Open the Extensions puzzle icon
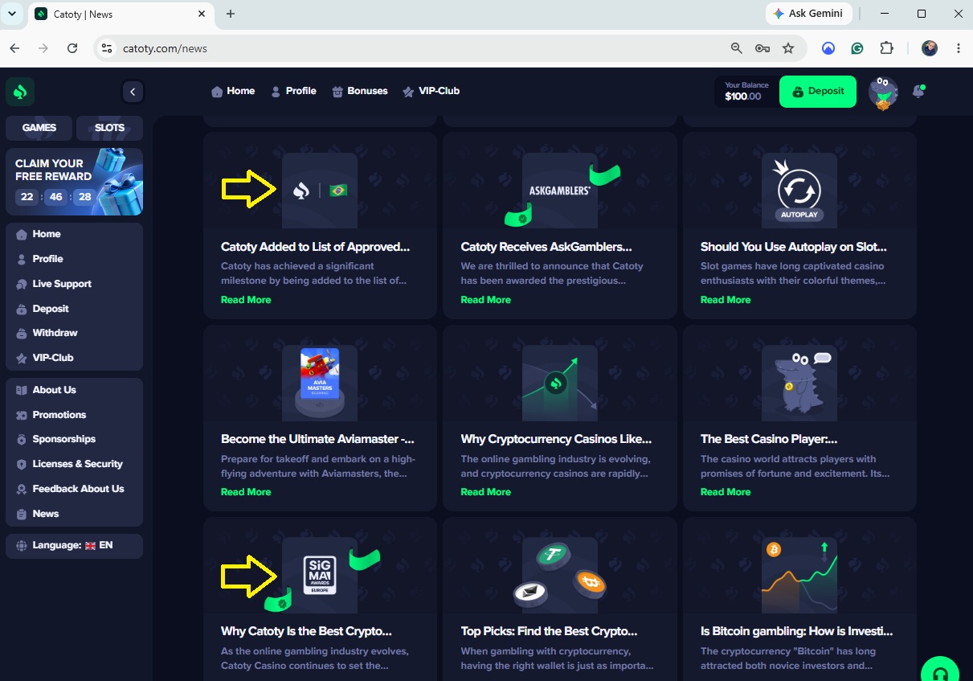 pos(886,48)
